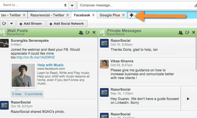Close the Google Plus tab
This screenshot has width=197, height=118.
click(123, 15)
